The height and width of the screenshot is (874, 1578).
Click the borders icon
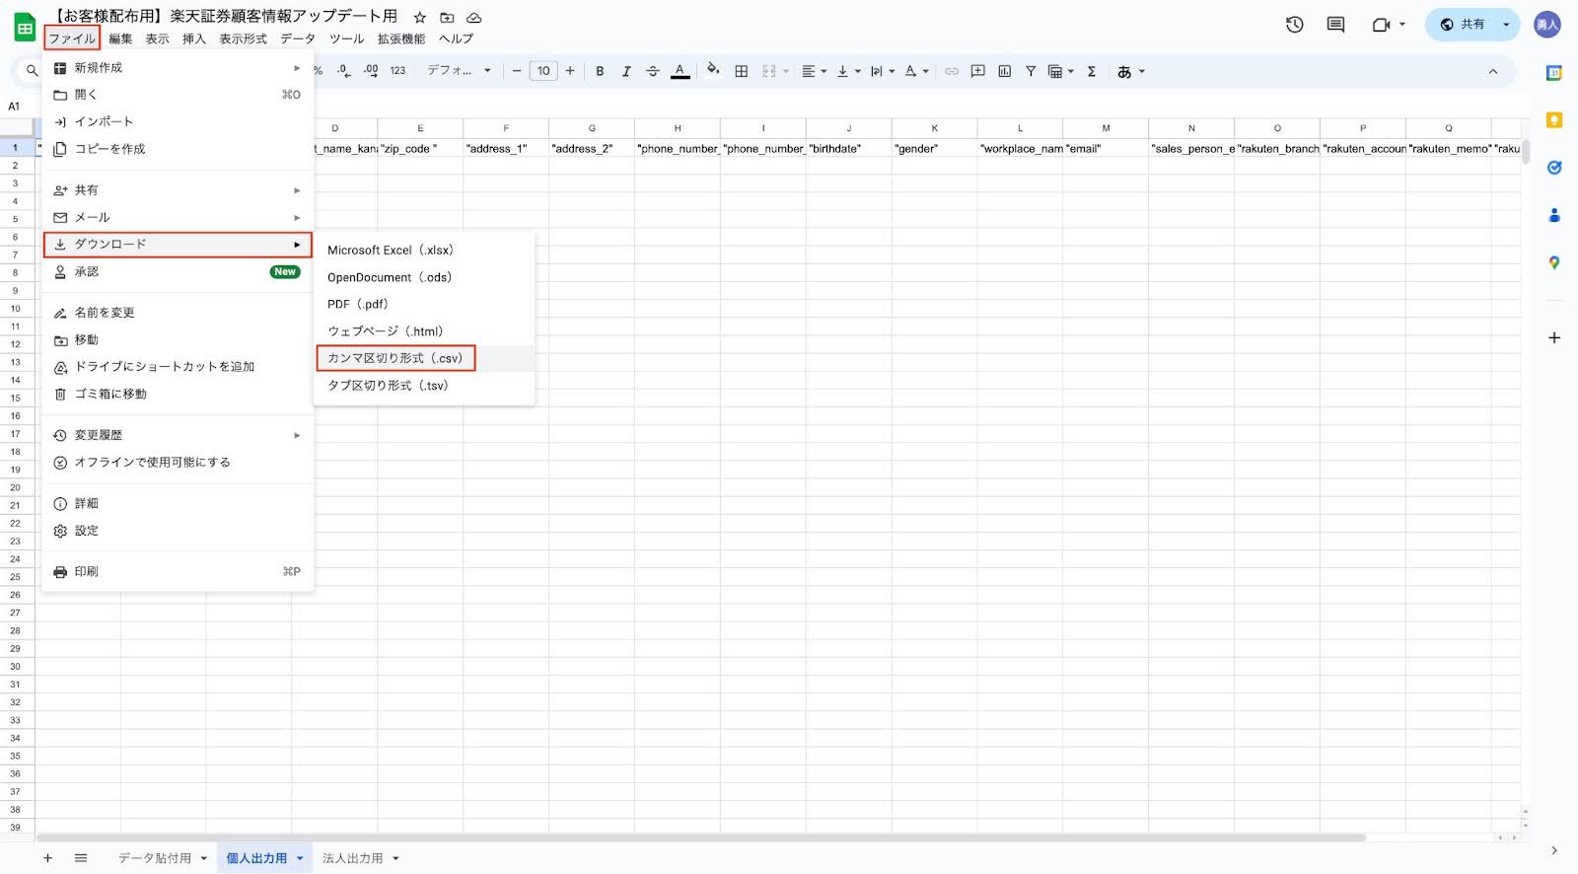[x=742, y=71]
